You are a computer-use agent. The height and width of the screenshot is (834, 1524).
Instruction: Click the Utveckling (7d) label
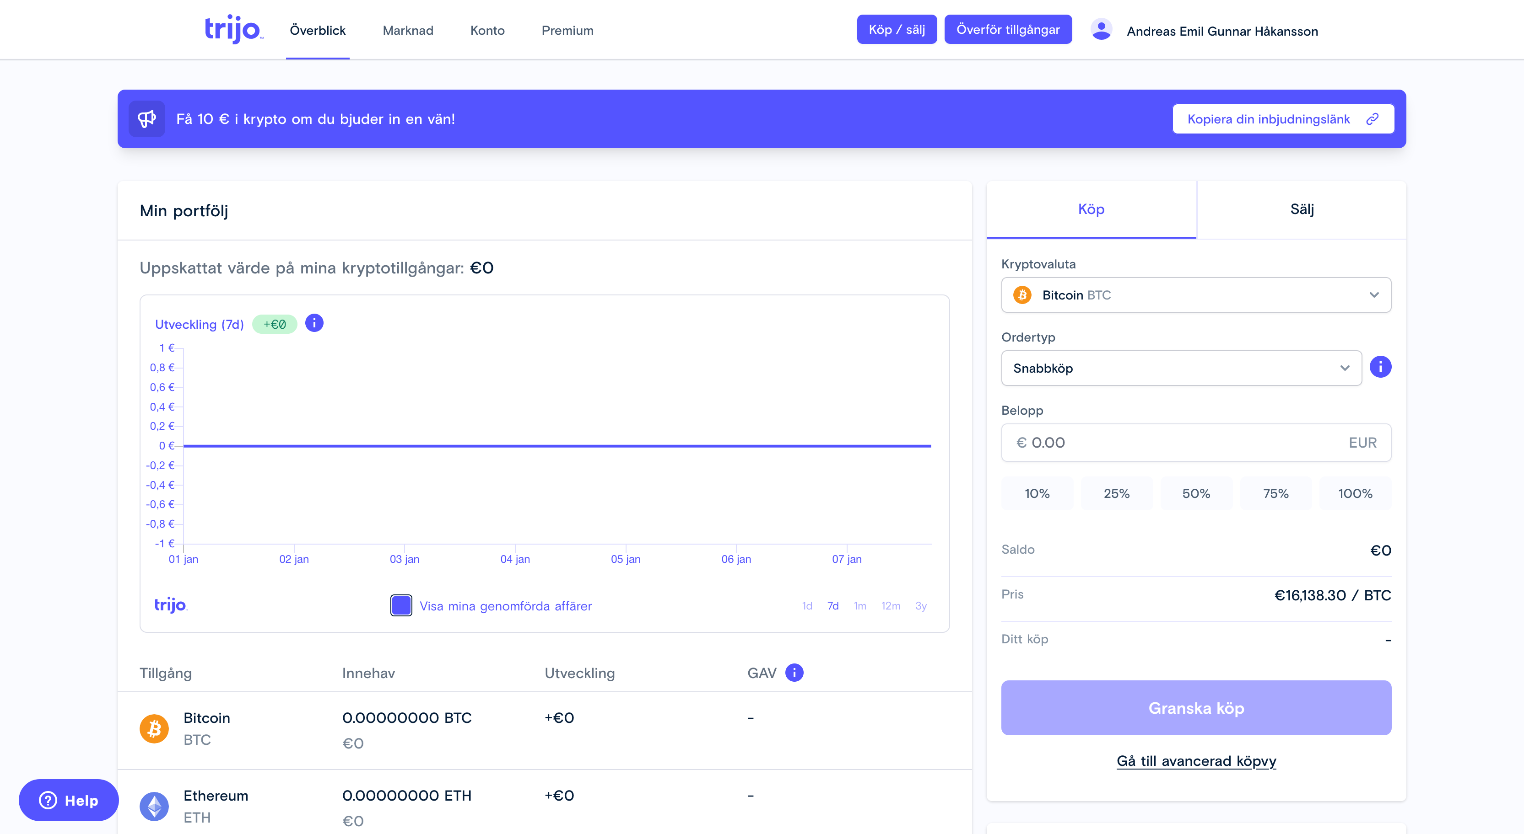[199, 325]
